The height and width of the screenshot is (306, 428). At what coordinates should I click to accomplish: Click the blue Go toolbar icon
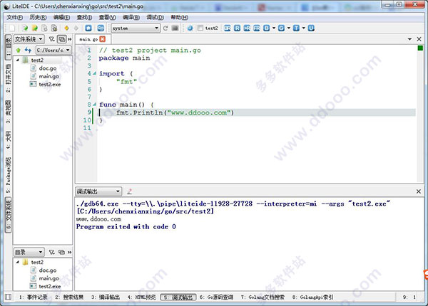coord(101,28)
